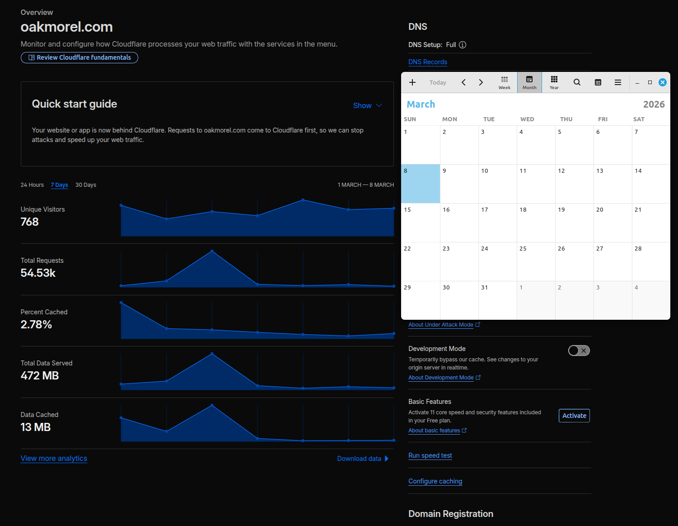This screenshot has height=526, width=678.
Task: Go to next month with right chevron
Action: 481,82
